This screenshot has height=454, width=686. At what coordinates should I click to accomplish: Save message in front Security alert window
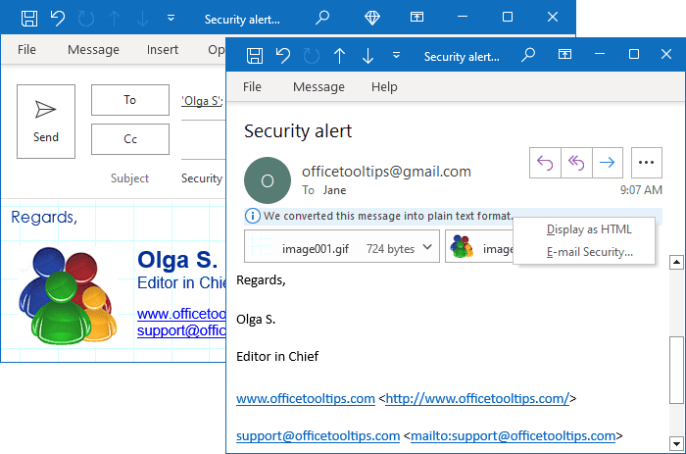pyautogui.click(x=255, y=56)
